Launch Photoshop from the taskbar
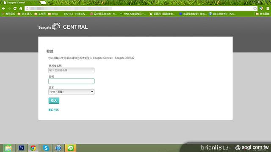The image size is (271, 152). coord(21,148)
